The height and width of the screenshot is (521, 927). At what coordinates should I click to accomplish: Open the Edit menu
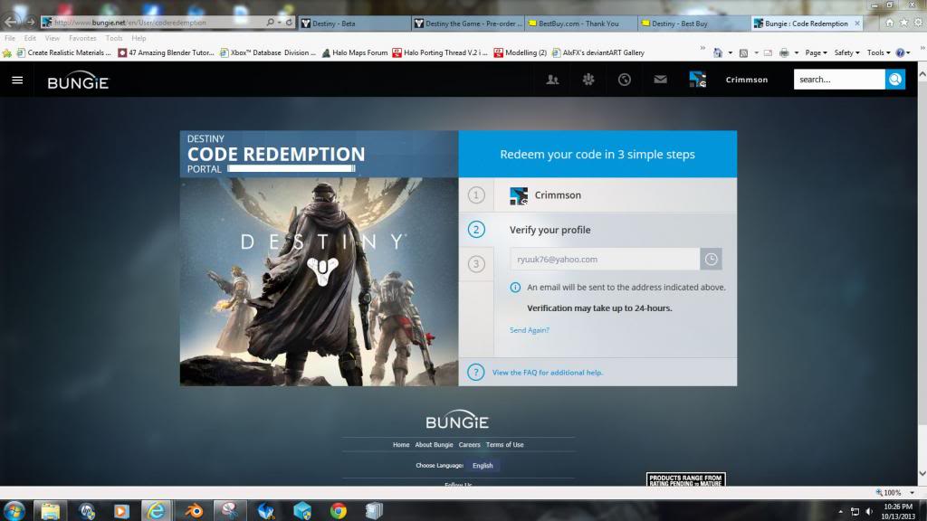click(30, 38)
